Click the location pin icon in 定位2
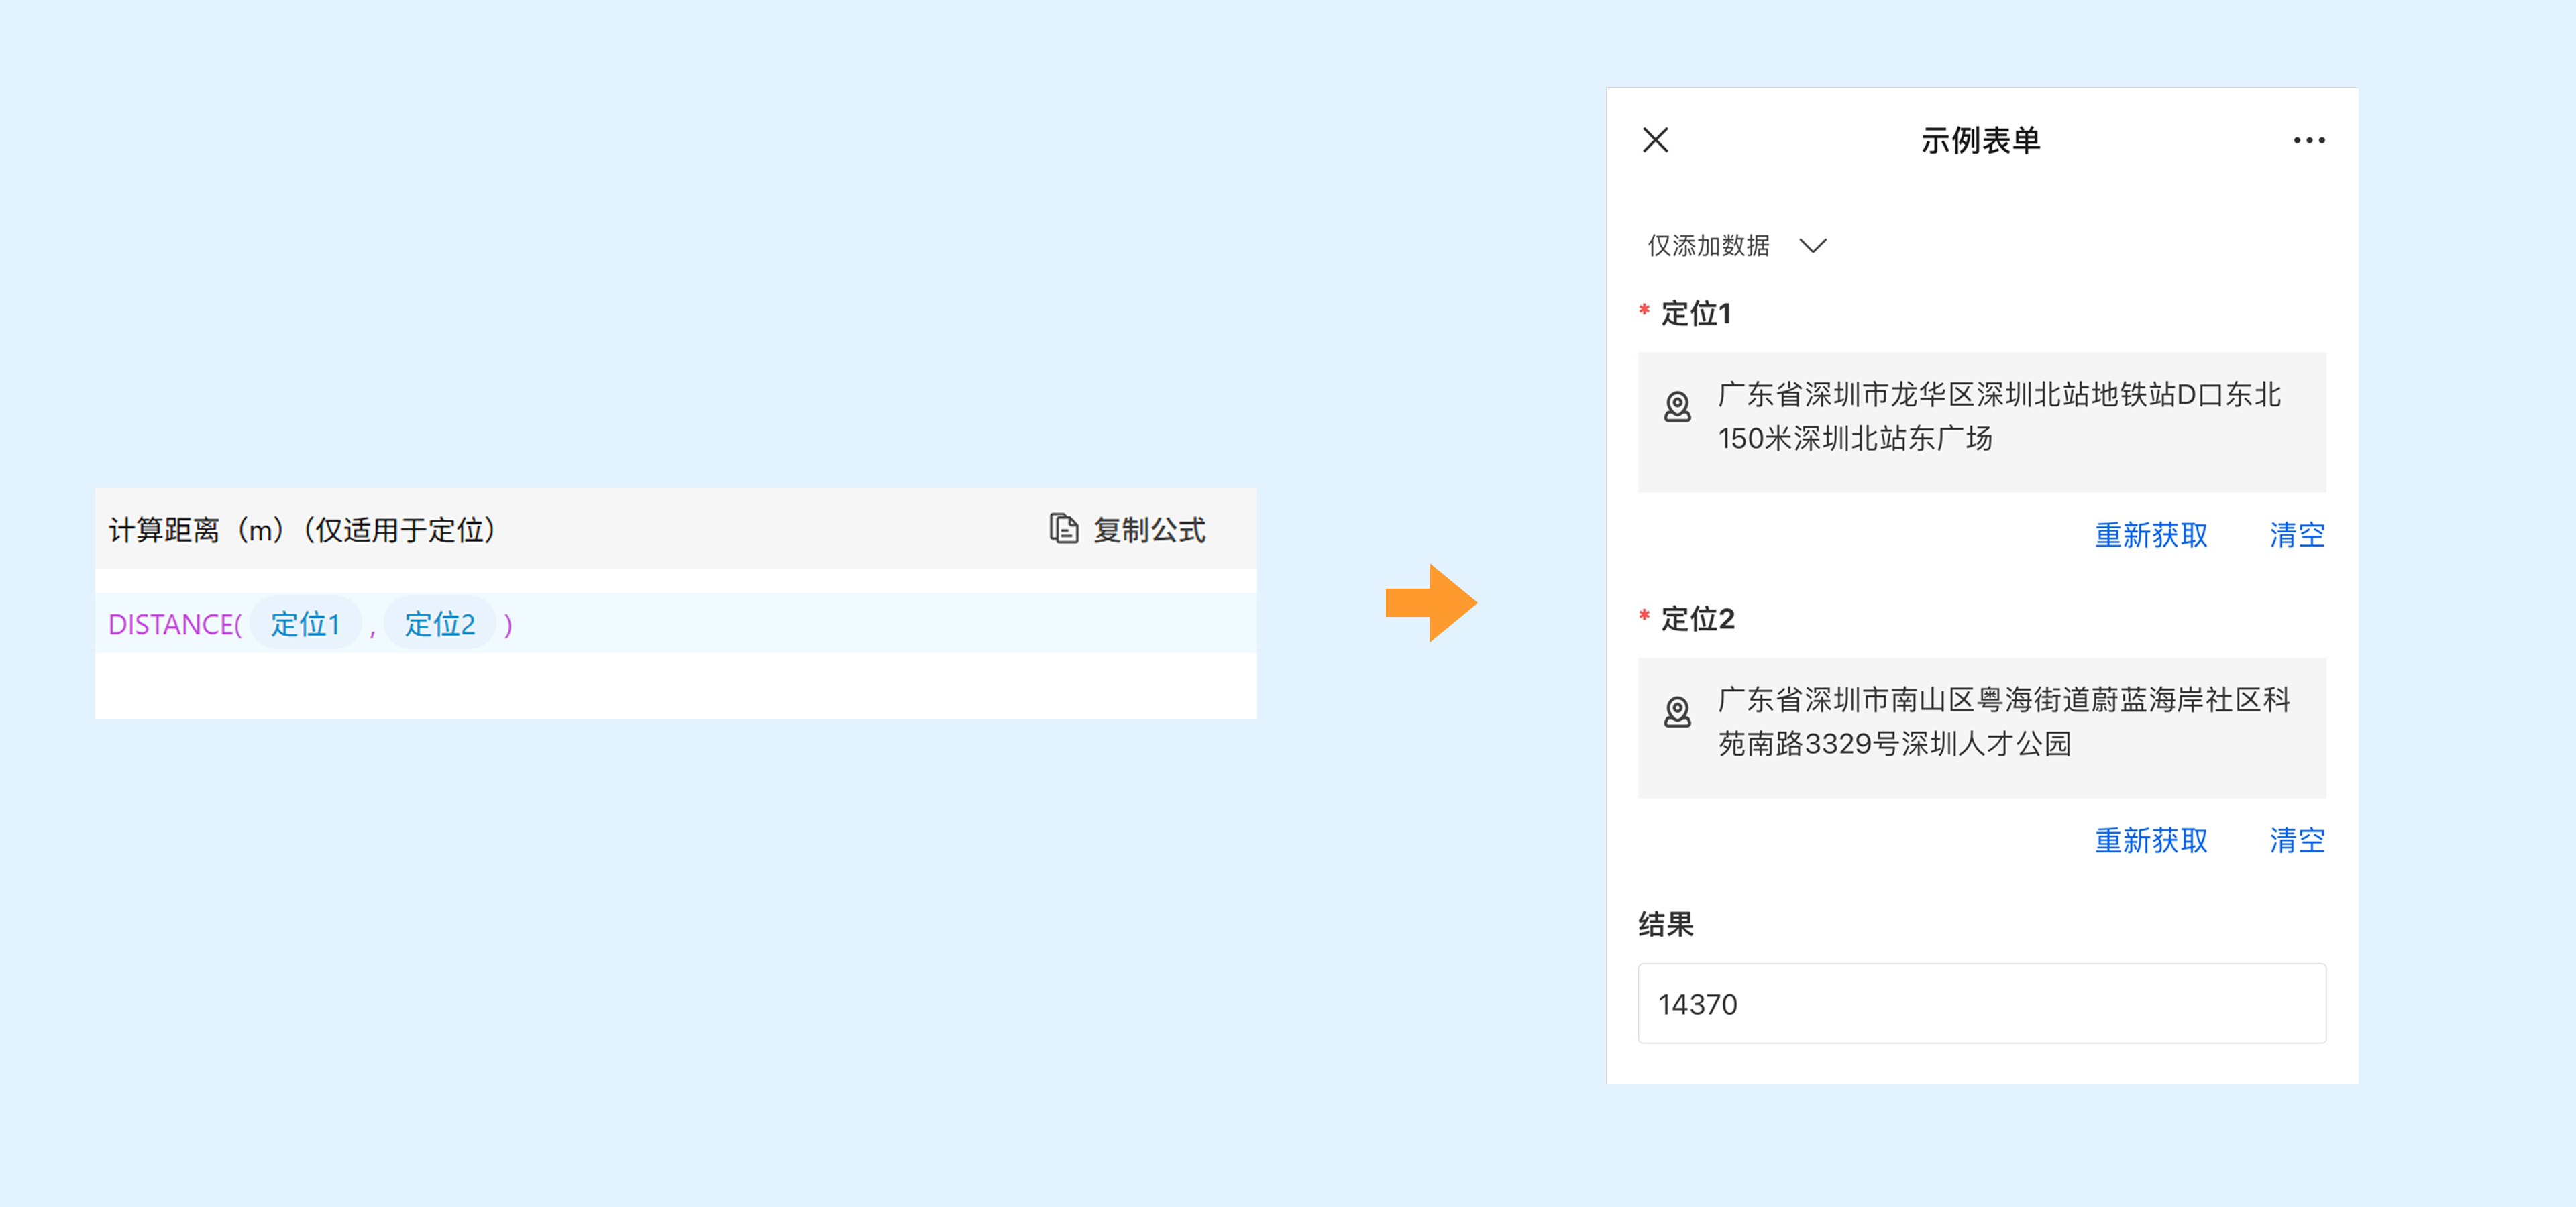The image size is (2576, 1207). tap(1677, 712)
